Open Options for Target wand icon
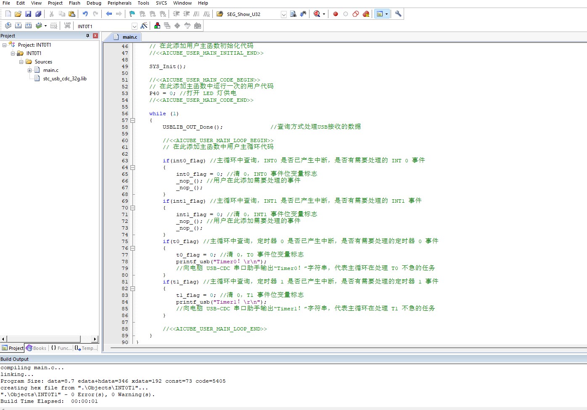 click(x=144, y=26)
